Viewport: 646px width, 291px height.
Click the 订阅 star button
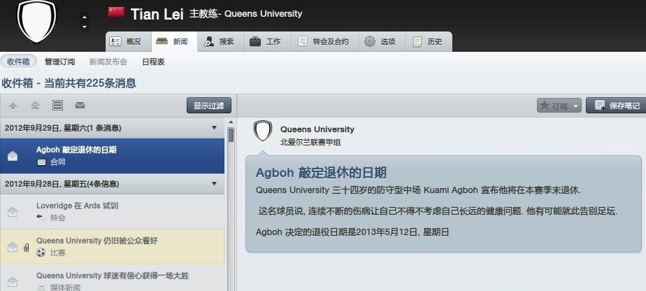pos(554,106)
